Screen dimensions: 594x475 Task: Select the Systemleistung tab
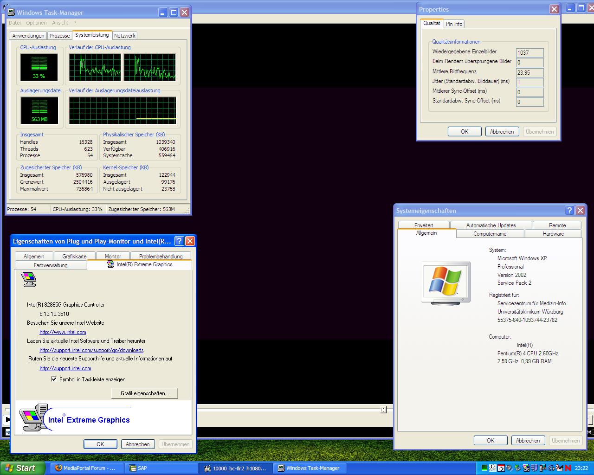point(92,35)
